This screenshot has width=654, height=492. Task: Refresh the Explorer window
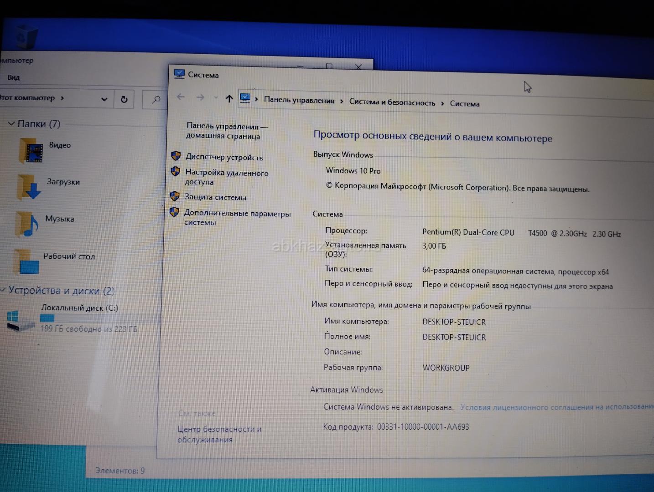point(124,99)
